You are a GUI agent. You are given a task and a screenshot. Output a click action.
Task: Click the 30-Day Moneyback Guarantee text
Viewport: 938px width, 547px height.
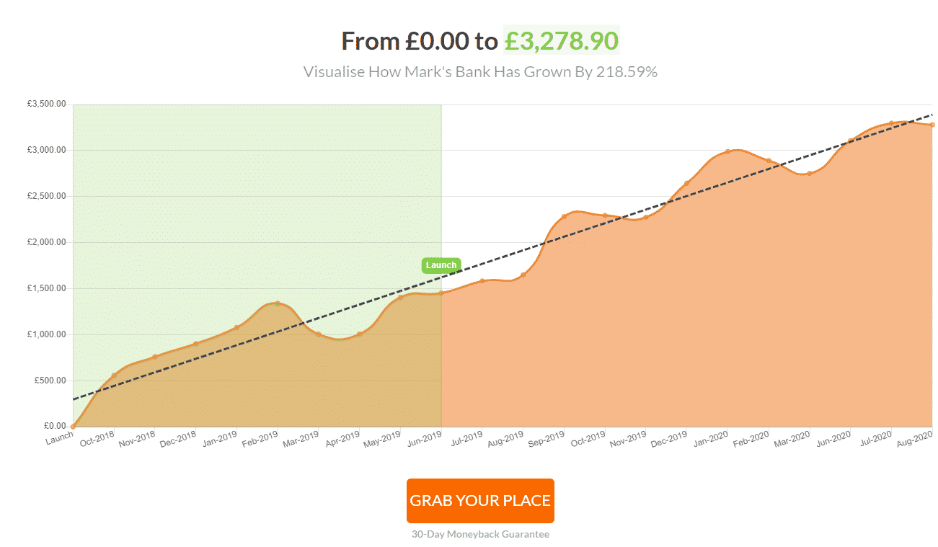point(480,535)
